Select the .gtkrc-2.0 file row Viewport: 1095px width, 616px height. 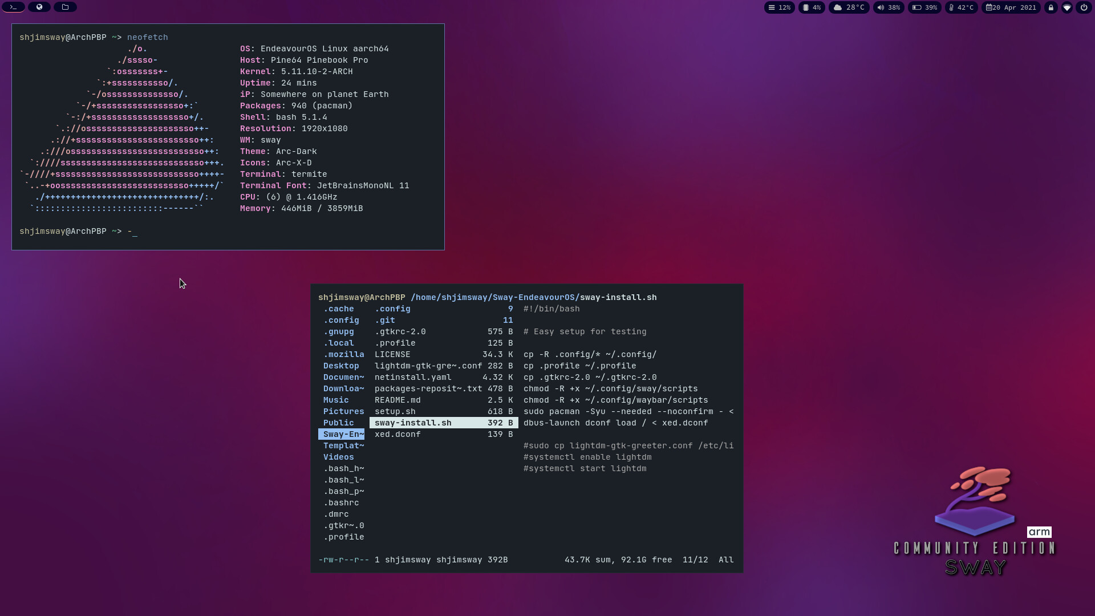[444, 331]
